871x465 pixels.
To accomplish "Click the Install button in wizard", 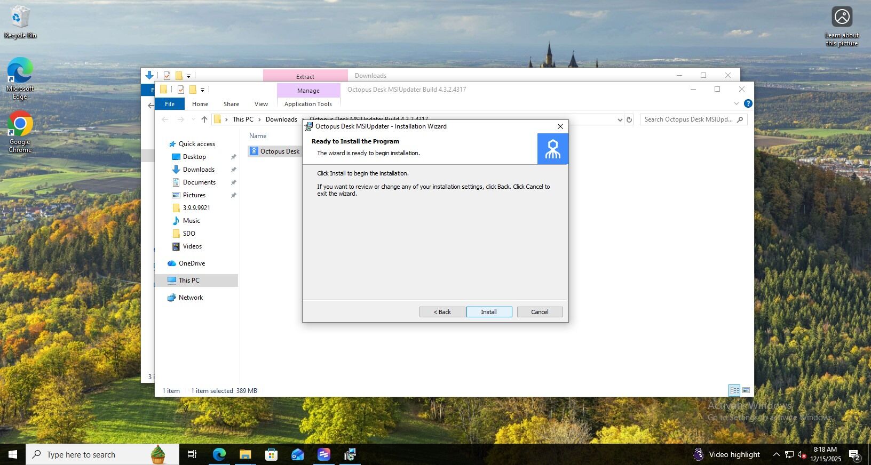I will (489, 312).
